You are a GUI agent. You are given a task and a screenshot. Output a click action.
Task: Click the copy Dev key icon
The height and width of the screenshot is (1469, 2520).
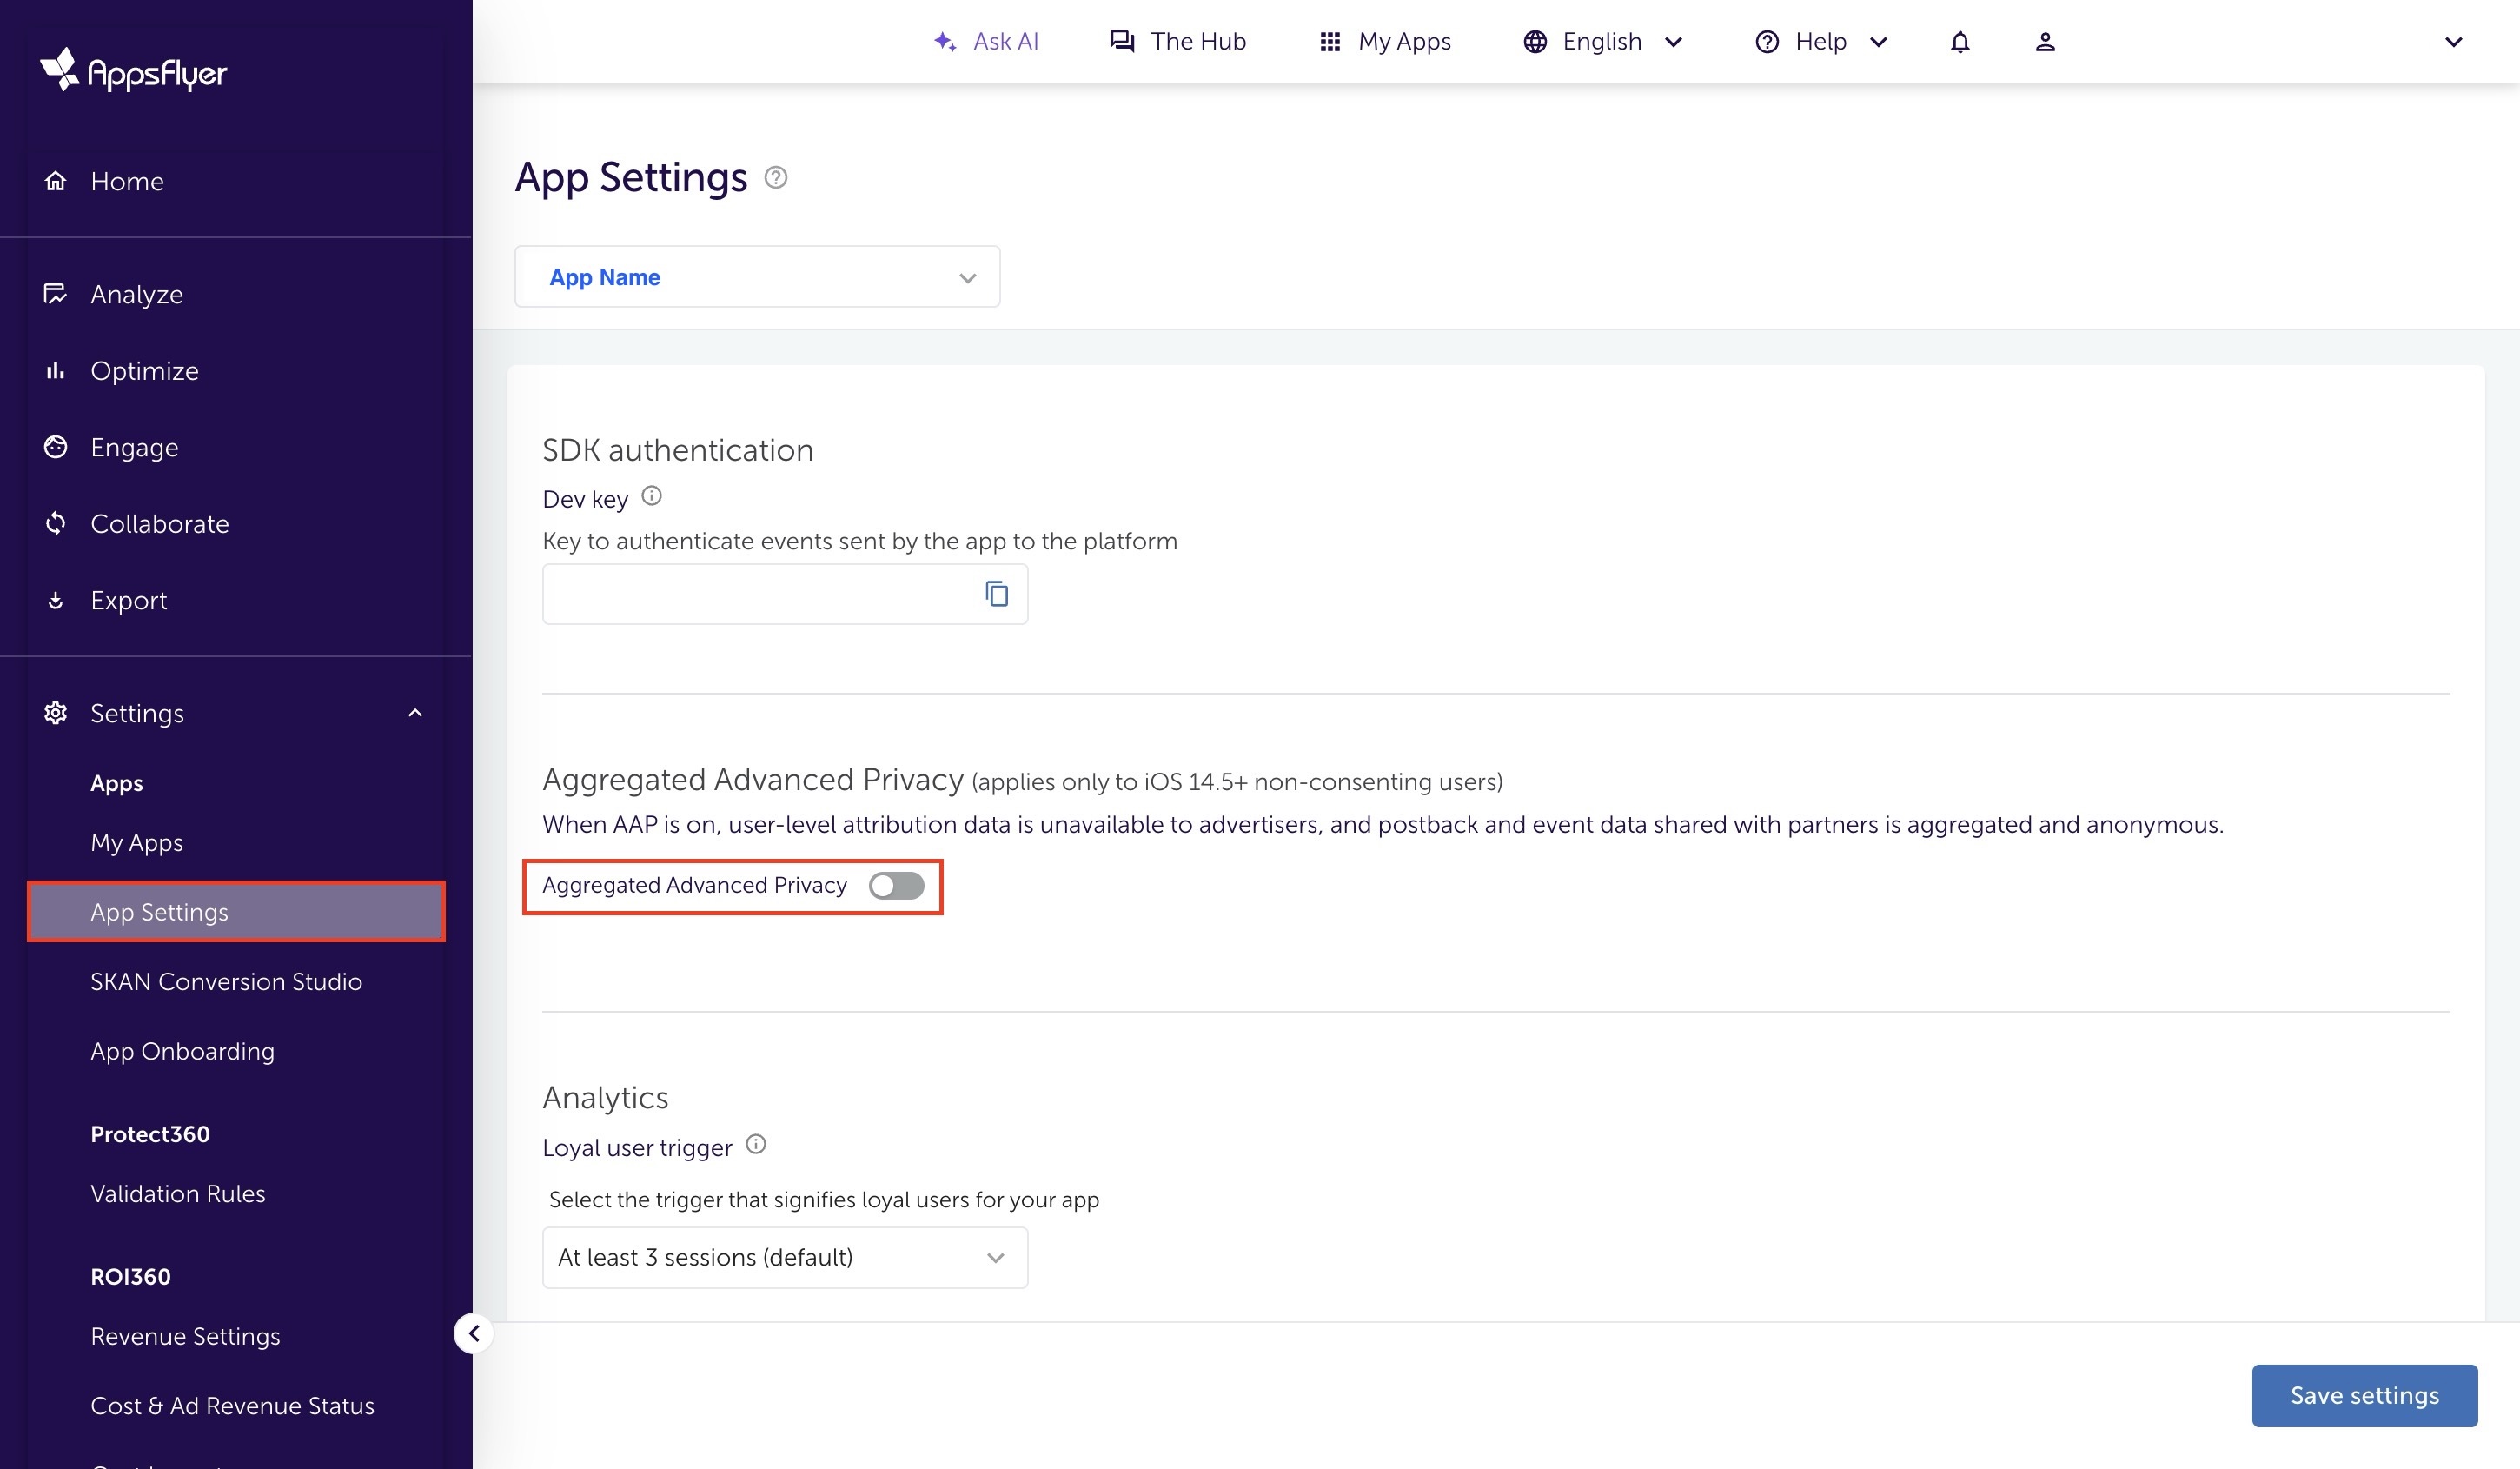pyautogui.click(x=996, y=594)
